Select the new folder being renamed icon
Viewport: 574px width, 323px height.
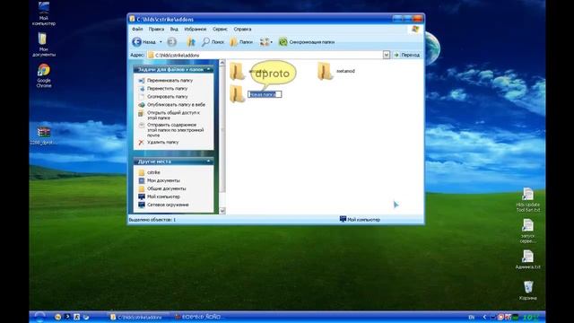(237, 94)
